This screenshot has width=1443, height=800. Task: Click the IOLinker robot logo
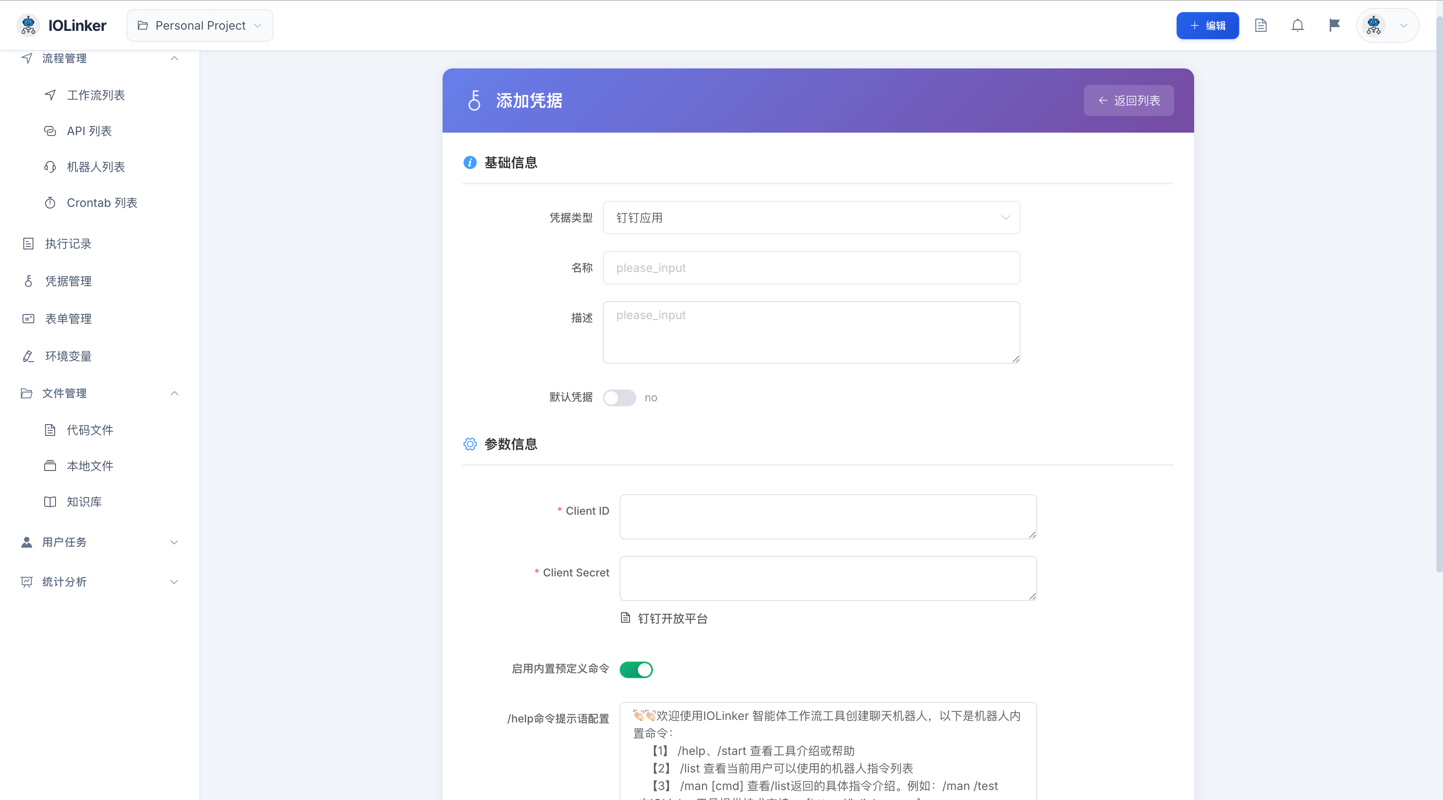(28, 26)
